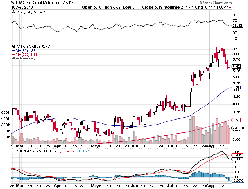Click the 247710 volume value tag
248x189 pixels.
point(239,128)
